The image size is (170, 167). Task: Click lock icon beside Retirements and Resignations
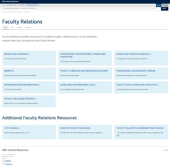point(38,85)
